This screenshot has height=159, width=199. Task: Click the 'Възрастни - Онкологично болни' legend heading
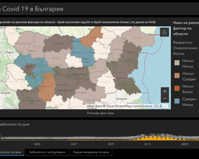pyautogui.click(x=185, y=48)
